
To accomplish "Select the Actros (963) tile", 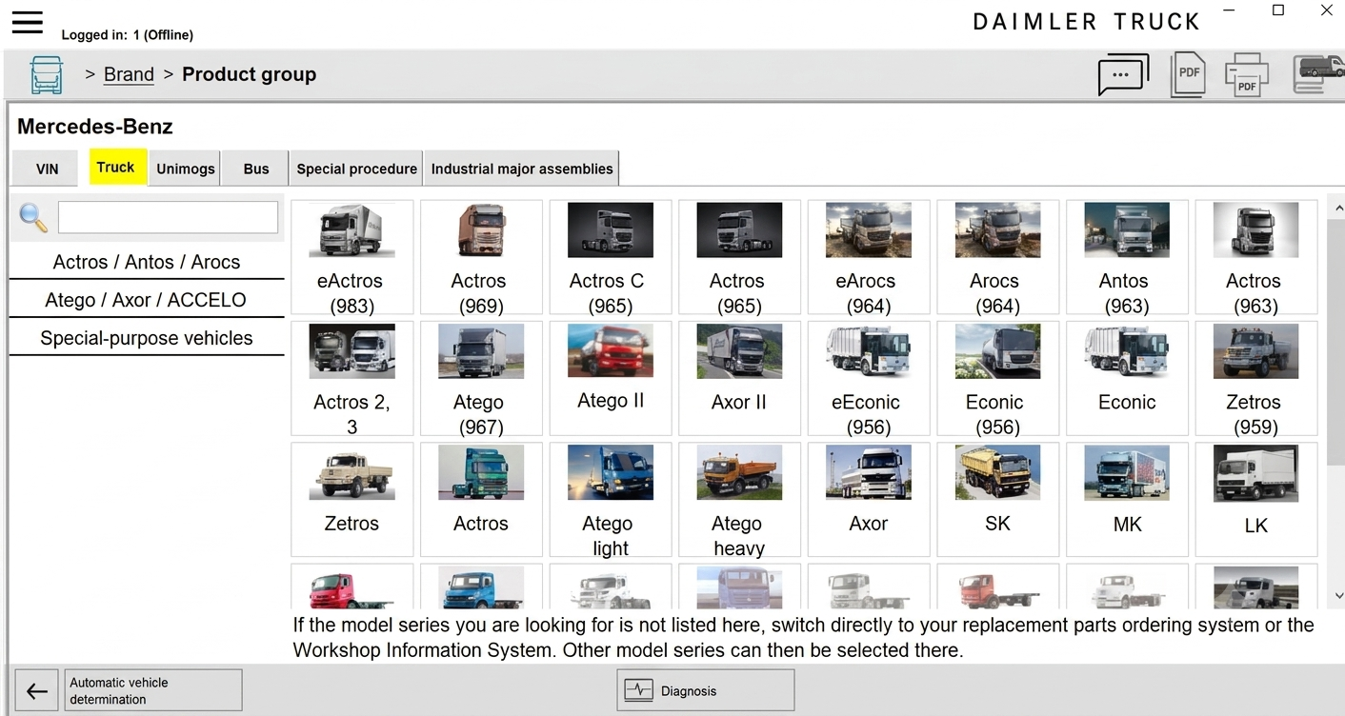I will click(1256, 257).
